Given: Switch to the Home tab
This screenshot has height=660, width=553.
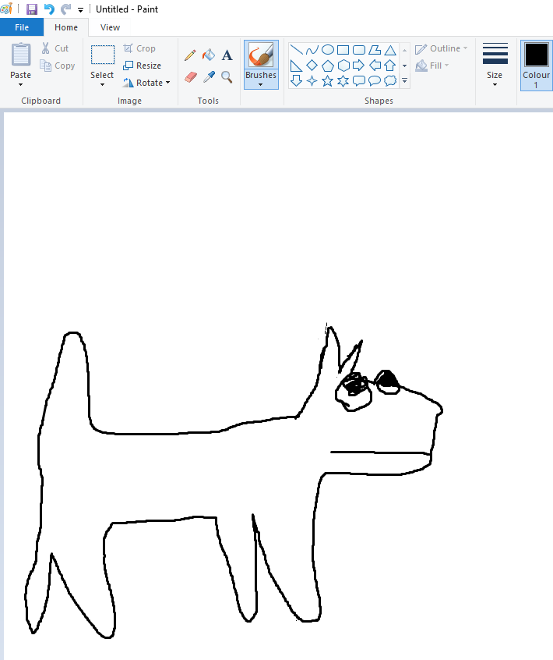Looking at the screenshot, I should [x=66, y=27].
